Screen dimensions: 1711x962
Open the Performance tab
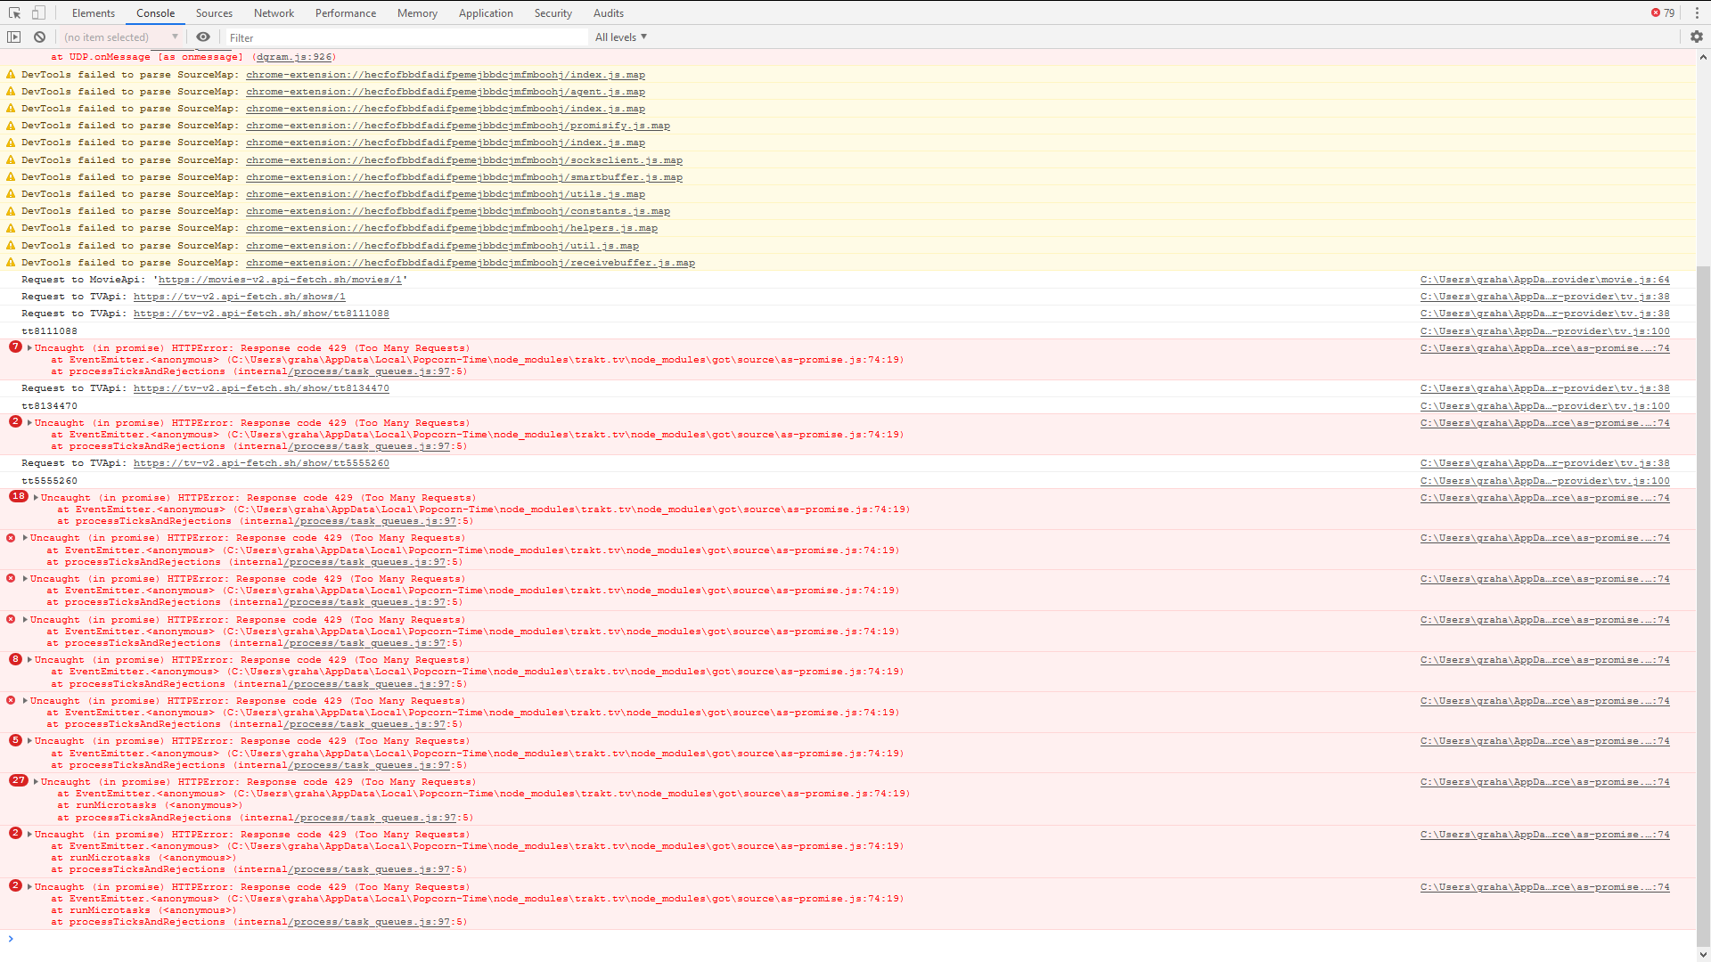coord(346,12)
